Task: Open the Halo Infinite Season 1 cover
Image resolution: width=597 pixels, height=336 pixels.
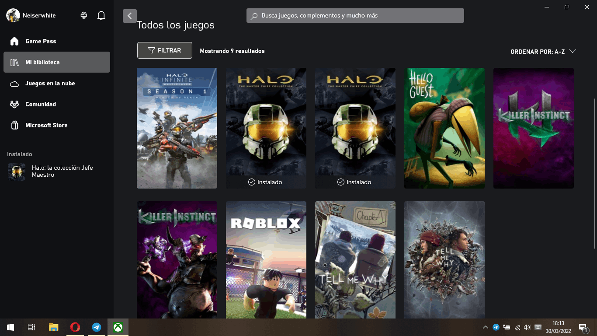Action: pyautogui.click(x=177, y=128)
